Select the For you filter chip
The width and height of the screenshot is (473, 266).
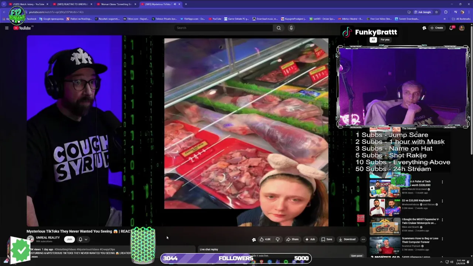385,40
